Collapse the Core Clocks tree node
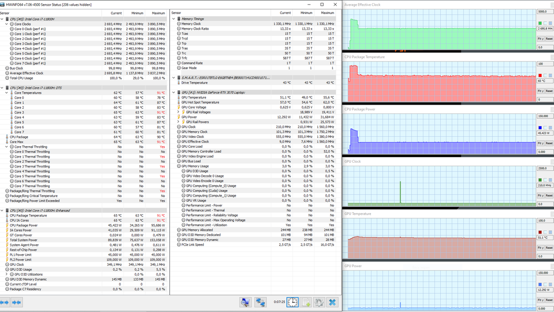Screen dimensions: 554x312 coord(7,24)
